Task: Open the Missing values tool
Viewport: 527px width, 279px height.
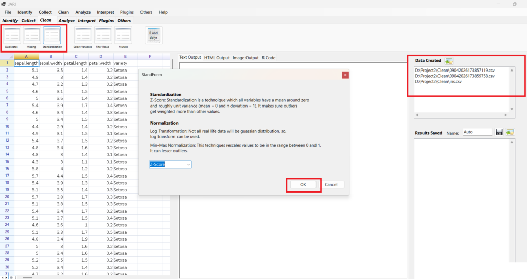Action: (x=31, y=36)
